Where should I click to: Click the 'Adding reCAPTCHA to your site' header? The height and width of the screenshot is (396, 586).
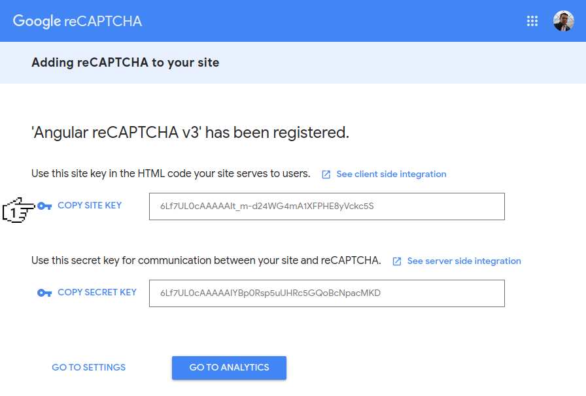[x=125, y=63]
